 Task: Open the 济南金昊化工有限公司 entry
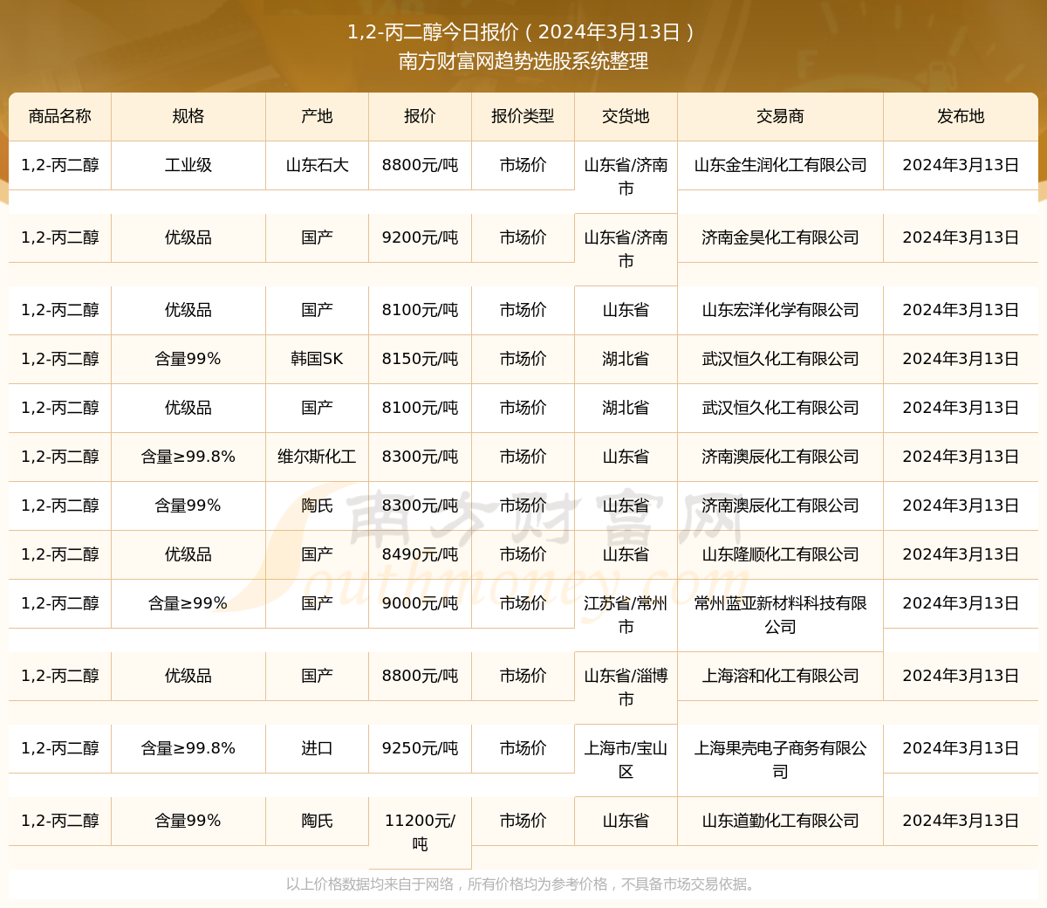click(780, 237)
